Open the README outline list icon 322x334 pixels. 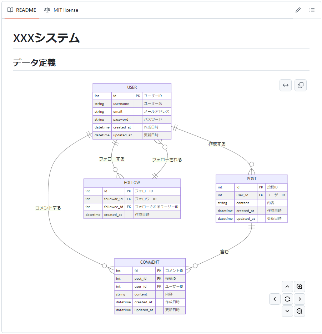click(312, 10)
